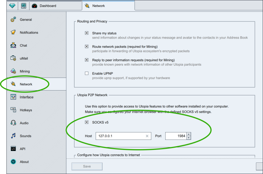Disable the SOCKS v5 checkbox
This screenshot has width=263, height=174.
pos(87,122)
